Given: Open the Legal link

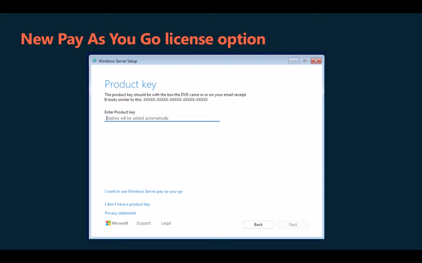Looking at the screenshot, I should point(166,223).
